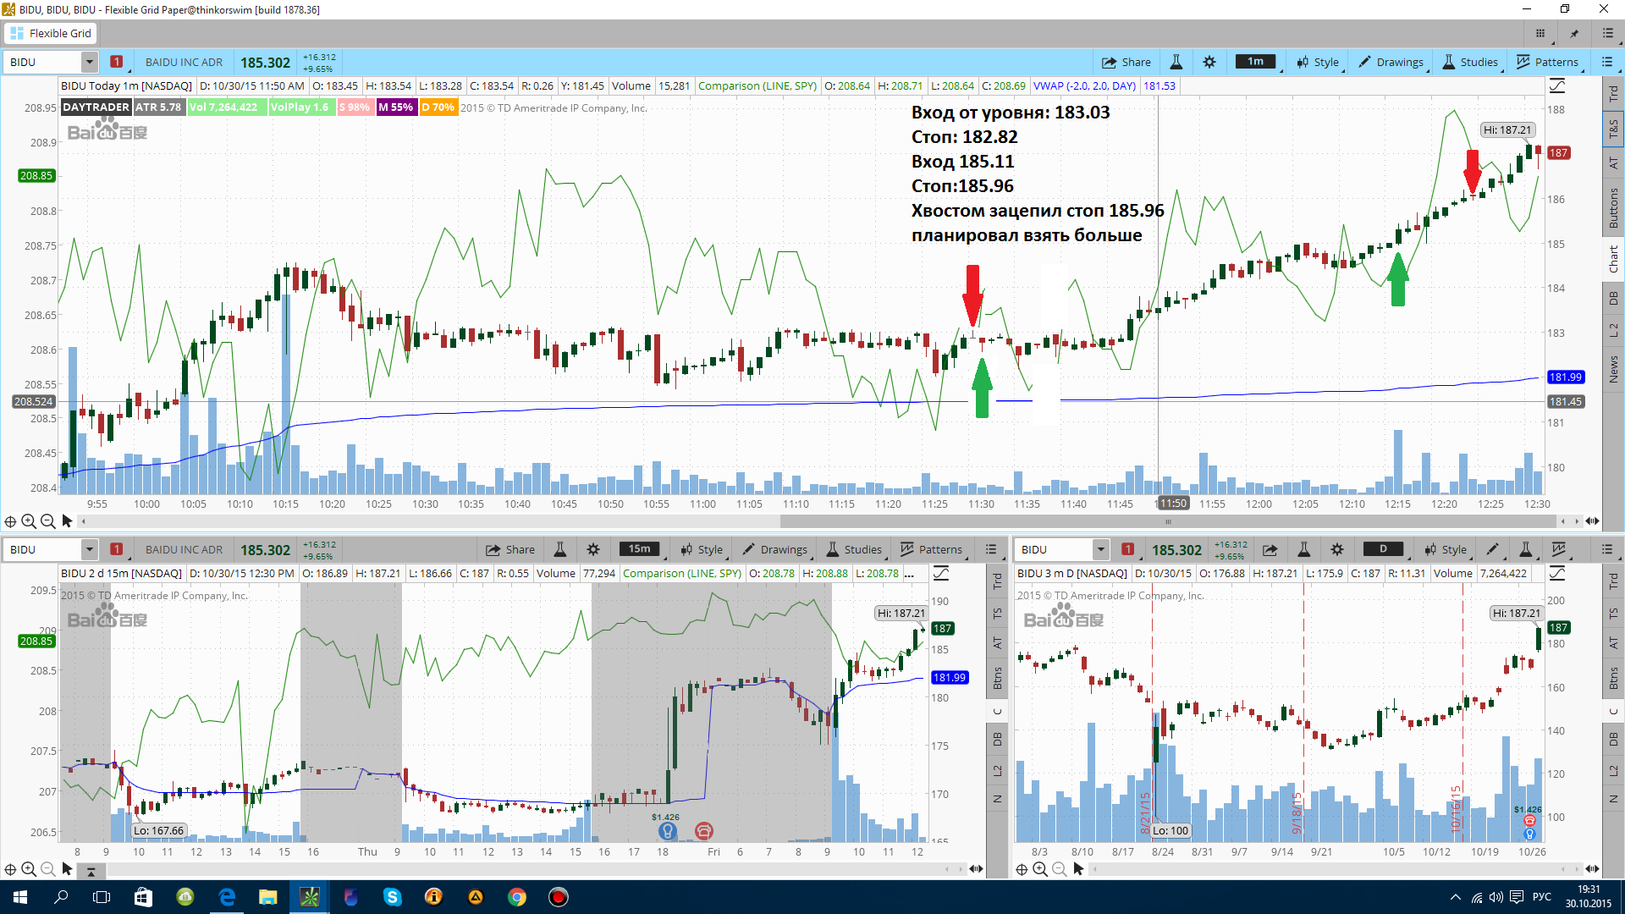
Task: Open T&S side tab in top chart
Action: click(x=1614, y=128)
